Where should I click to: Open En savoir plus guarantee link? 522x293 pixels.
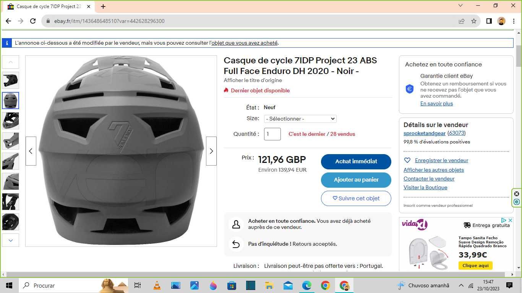pyautogui.click(x=436, y=103)
